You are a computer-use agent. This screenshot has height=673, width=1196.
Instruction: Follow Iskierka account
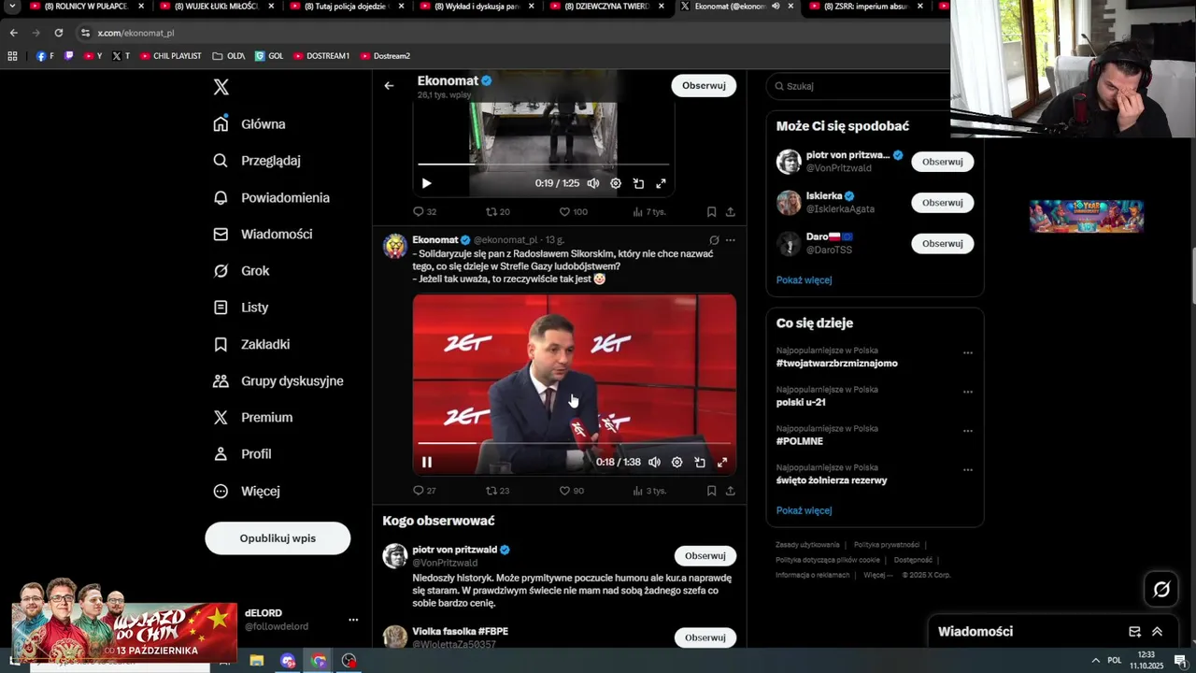pyautogui.click(x=942, y=203)
